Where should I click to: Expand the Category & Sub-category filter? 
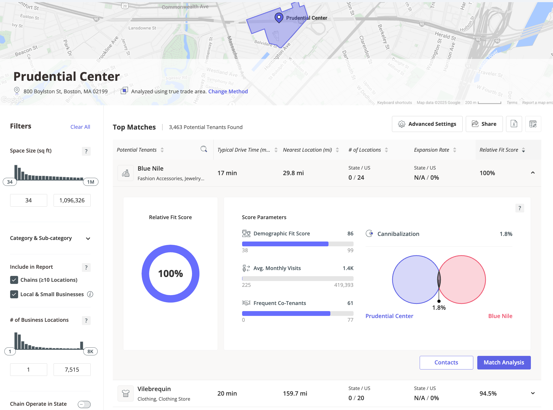click(88, 239)
